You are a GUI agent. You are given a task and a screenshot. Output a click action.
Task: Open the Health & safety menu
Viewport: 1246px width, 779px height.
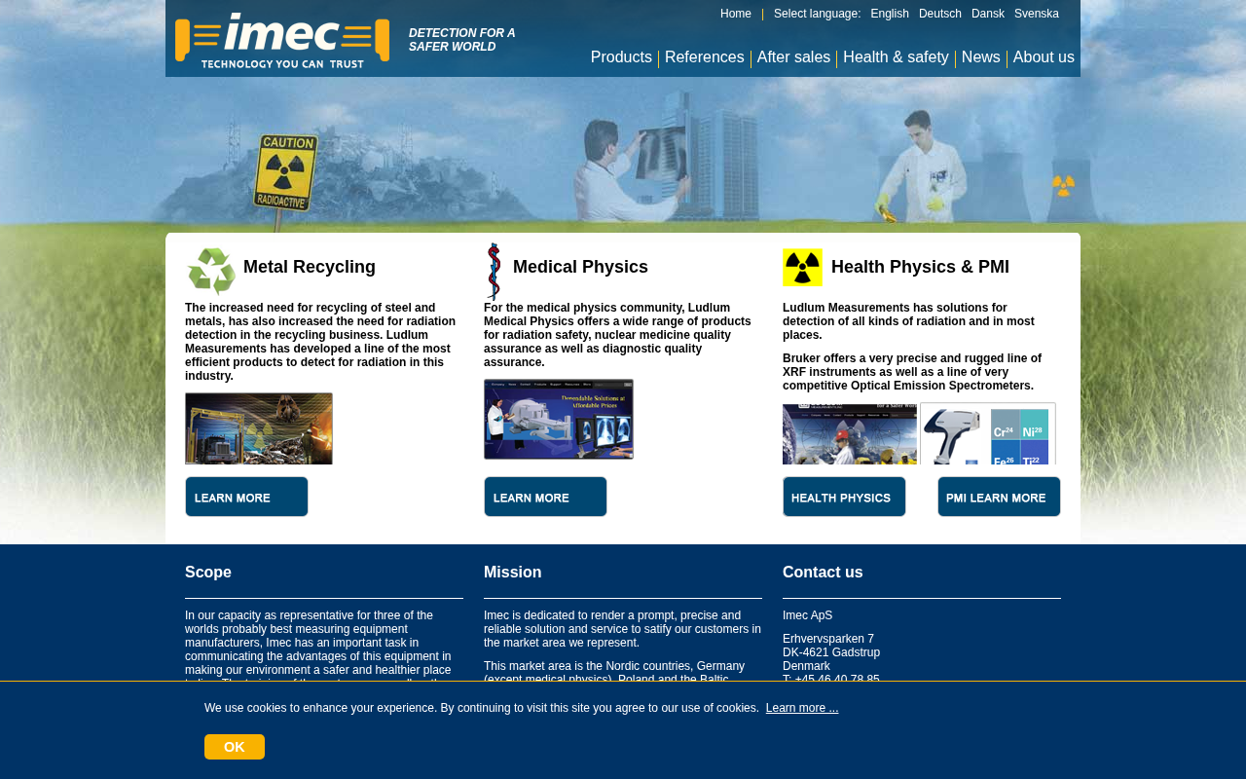[x=896, y=57]
